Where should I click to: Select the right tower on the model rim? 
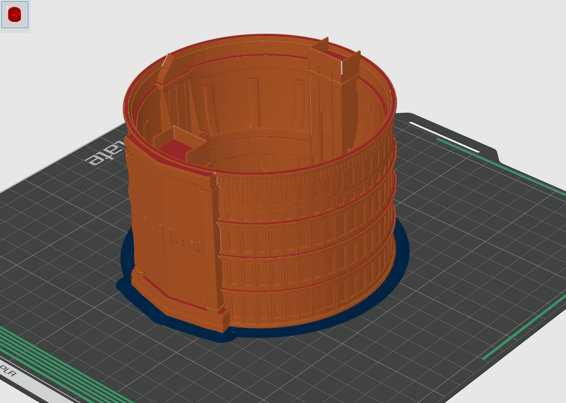(x=340, y=63)
